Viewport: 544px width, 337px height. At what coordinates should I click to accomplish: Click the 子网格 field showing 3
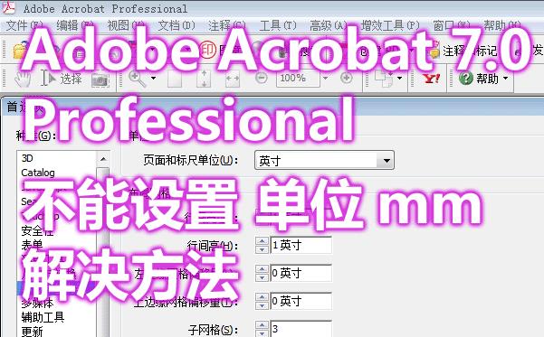pyautogui.click(x=301, y=329)
